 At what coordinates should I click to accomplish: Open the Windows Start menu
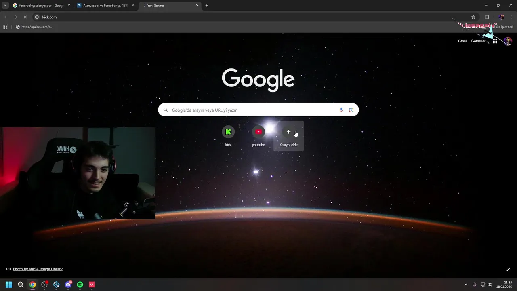9,285
